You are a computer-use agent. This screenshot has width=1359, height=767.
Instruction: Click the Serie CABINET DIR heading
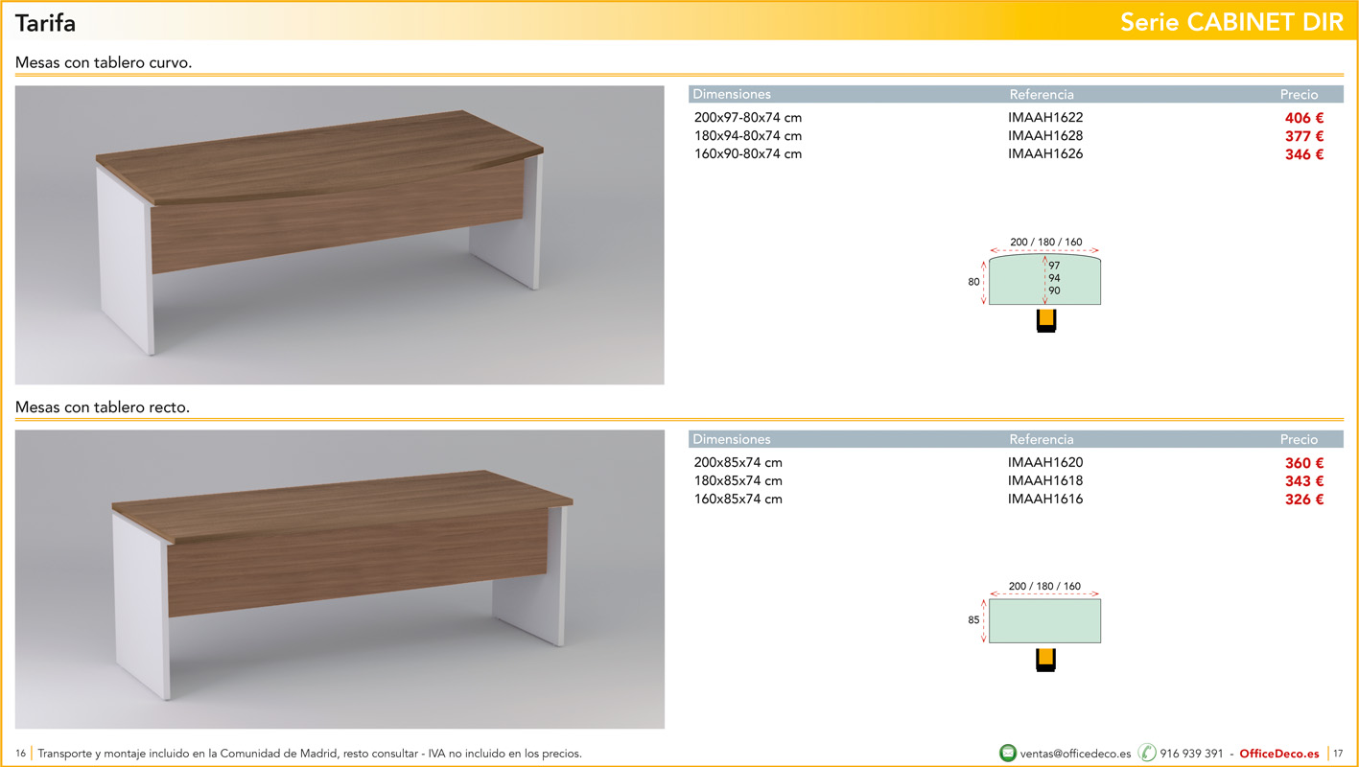click(x=1232, y=23)
